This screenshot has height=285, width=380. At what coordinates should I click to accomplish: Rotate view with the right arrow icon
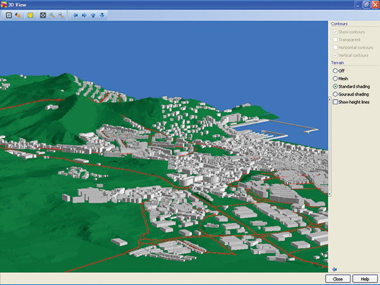(x=84, y=15)
